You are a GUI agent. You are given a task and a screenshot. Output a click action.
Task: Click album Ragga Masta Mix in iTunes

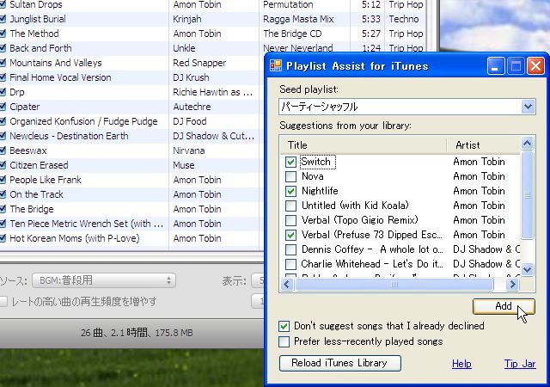(298, 19)
